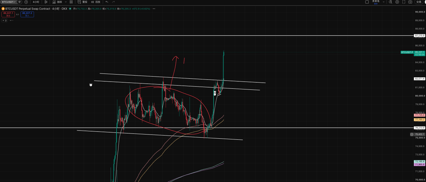This screenshot has width=426, height=182.
Task: Open indicator templates grid icon
Action: [71, 2]
